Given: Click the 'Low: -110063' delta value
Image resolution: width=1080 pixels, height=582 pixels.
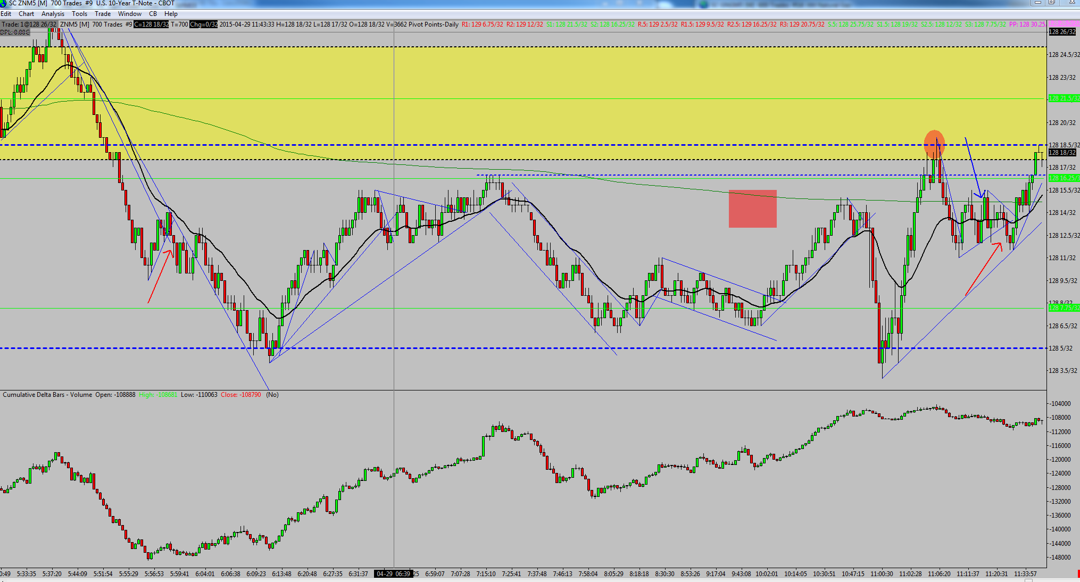Looking at the screenshot, I should [199, 395].
